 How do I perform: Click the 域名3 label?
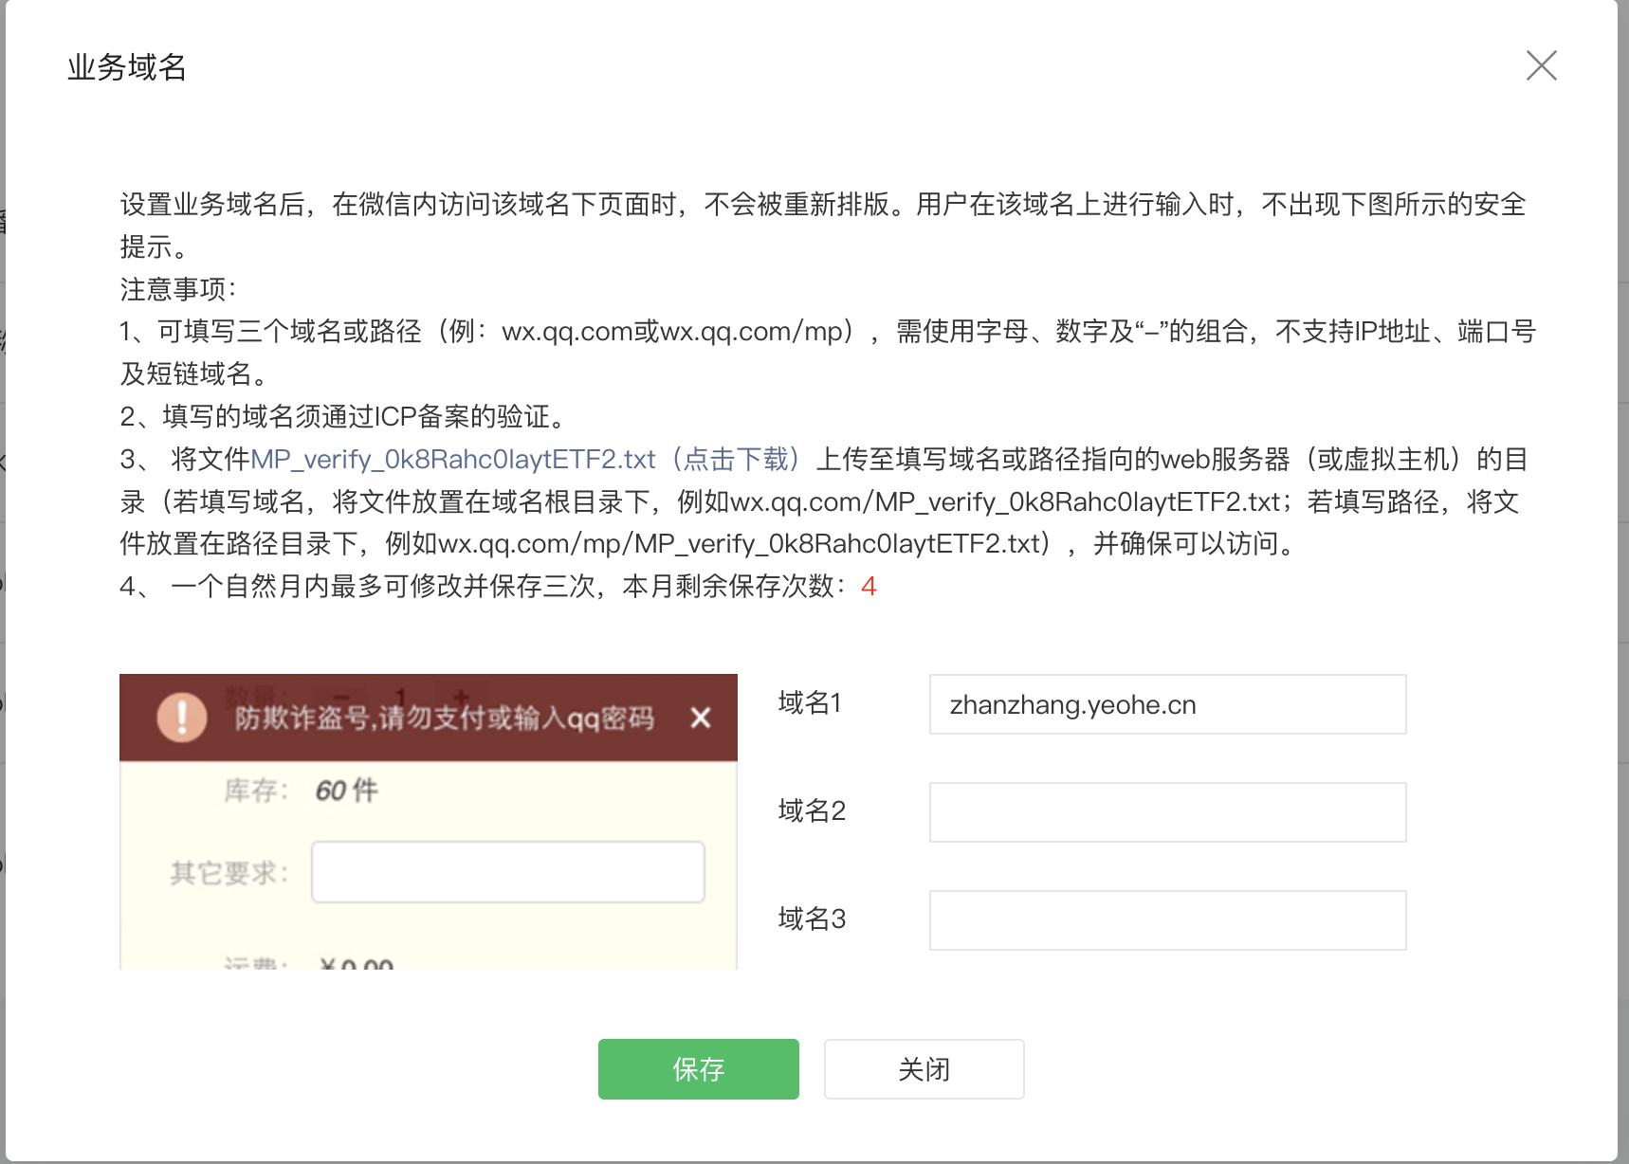812,919
